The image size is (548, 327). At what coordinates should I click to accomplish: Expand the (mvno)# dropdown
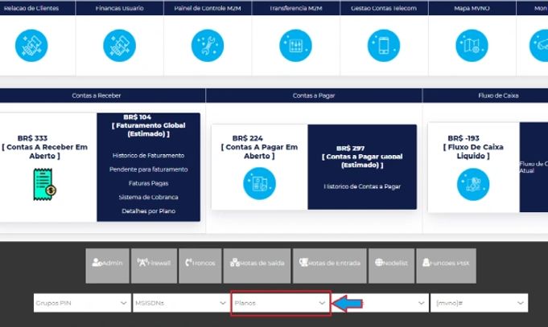pyautogui.click(x=479, y=303)
